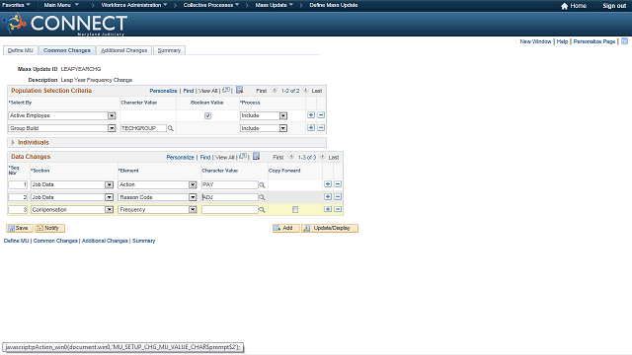This screenshot has width=632, height=355.
Task: Open Favorites menu
Action: 16,5
